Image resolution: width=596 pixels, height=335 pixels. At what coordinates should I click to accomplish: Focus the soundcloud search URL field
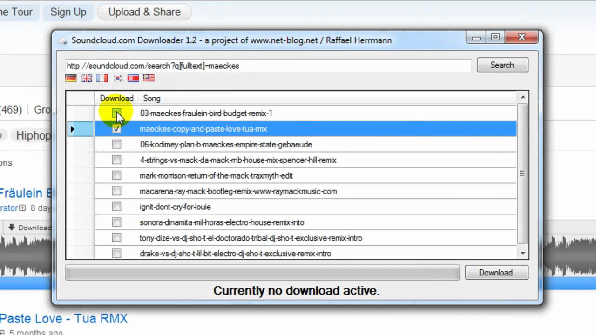268,66
